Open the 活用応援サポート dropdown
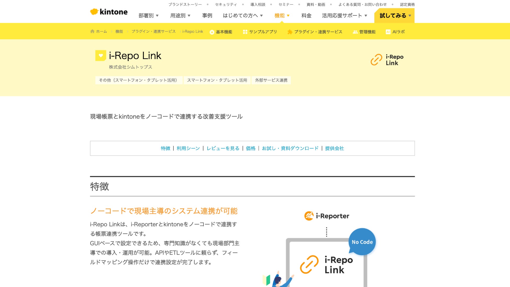 (344, 16)
